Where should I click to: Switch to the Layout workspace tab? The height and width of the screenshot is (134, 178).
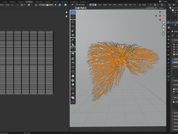5,2
